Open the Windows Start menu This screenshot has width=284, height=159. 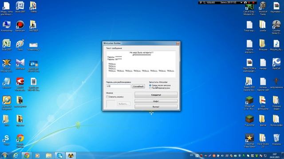pyautogui.click(x=4, y=155)
